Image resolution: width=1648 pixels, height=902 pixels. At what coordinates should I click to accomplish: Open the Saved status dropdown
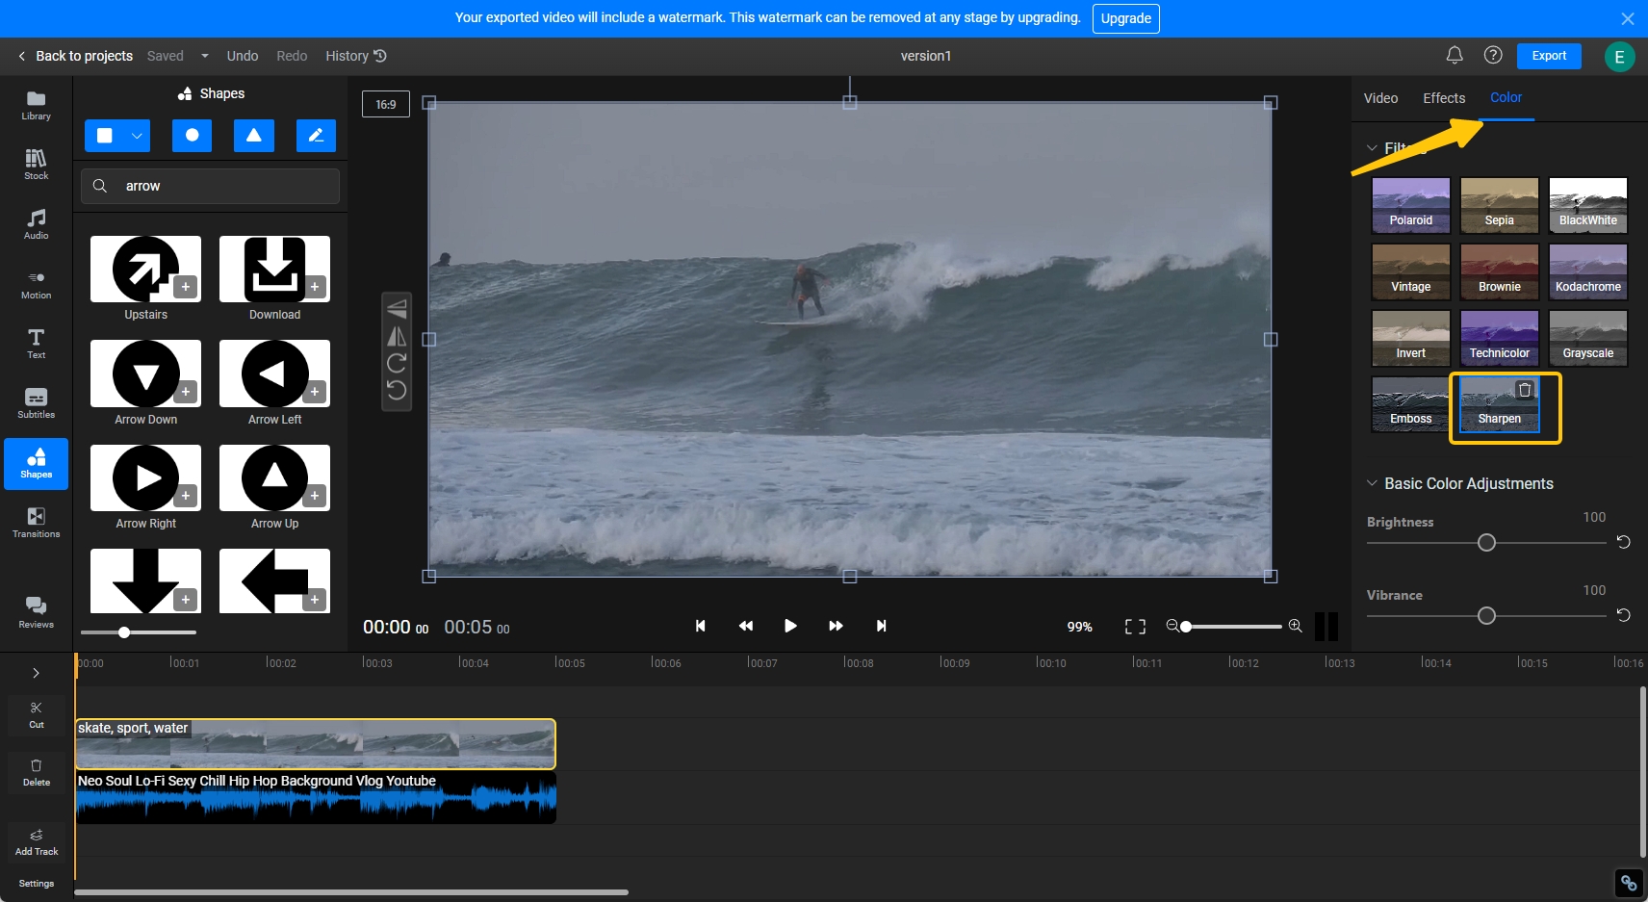tap(205, 56)
